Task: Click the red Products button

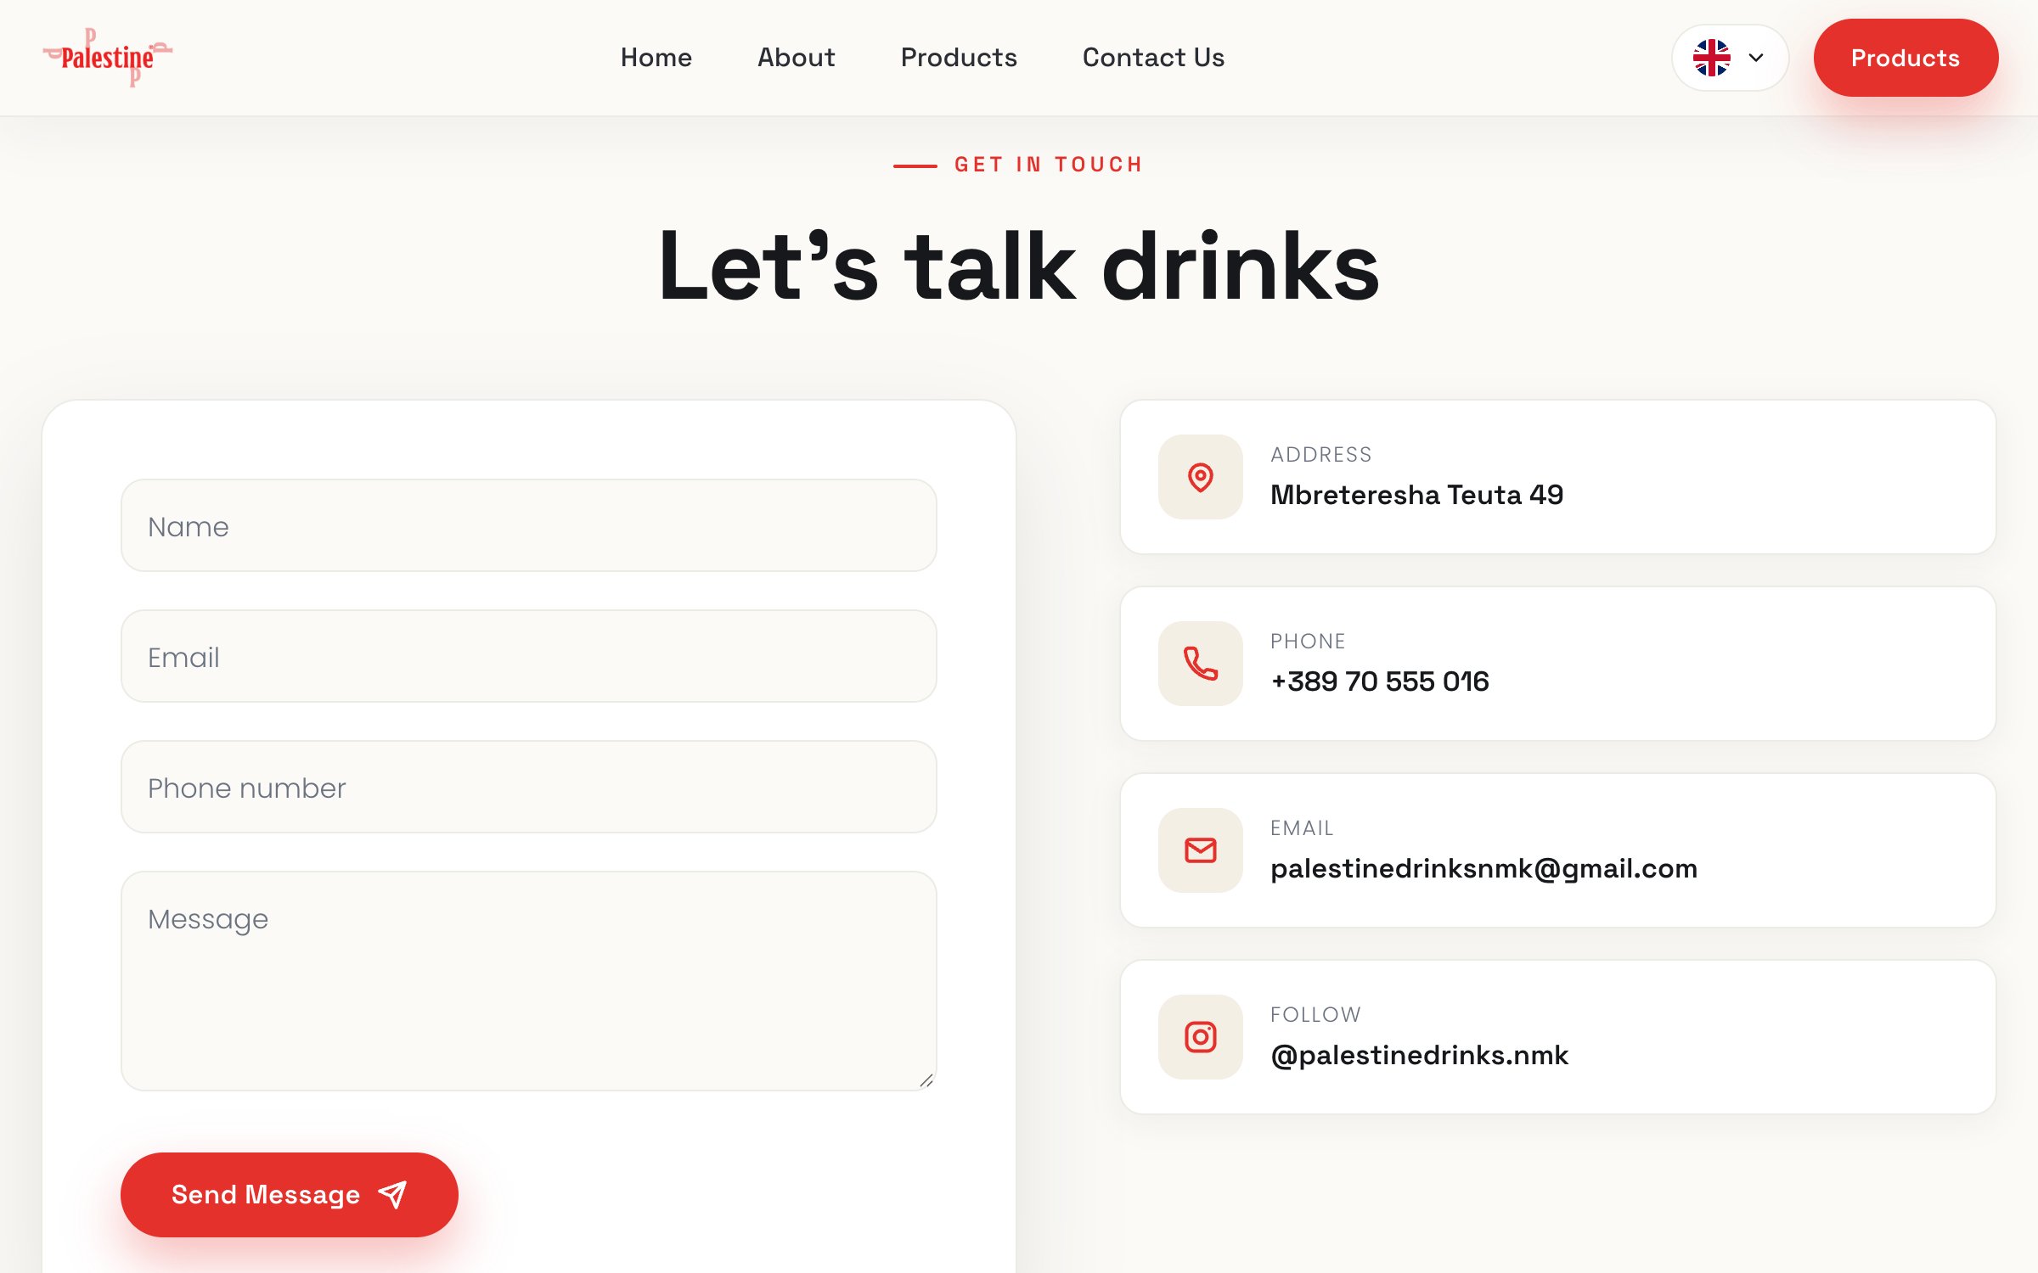Action: 1906,58
